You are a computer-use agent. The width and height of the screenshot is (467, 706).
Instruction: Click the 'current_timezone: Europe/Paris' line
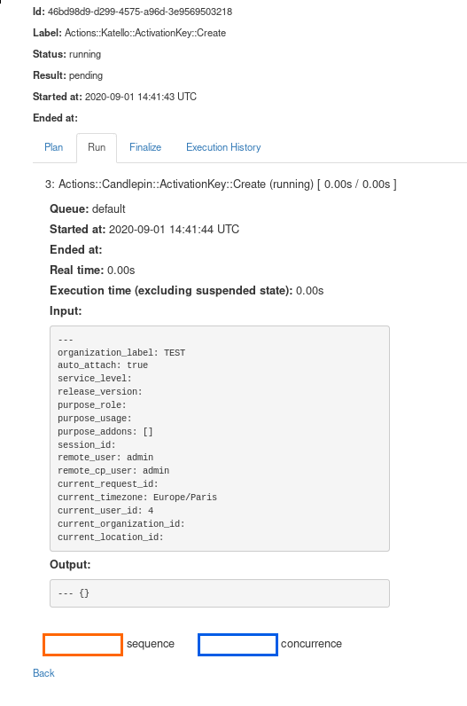click(137, 497)
